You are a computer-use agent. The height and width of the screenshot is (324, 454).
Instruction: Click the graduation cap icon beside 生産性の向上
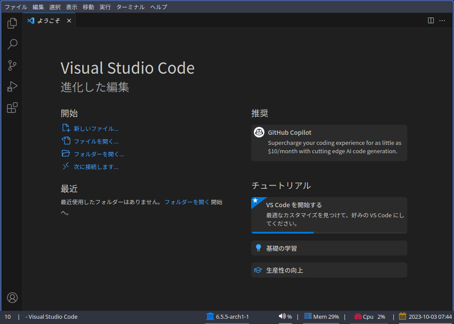[258, 270]
